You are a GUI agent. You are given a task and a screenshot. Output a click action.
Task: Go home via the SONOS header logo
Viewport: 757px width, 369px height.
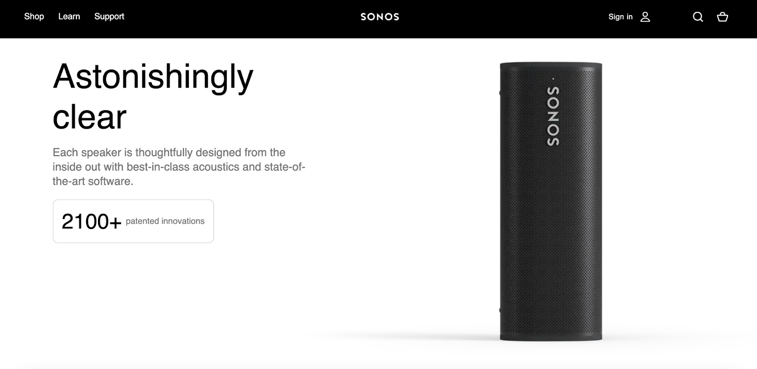tap(380, 17)
